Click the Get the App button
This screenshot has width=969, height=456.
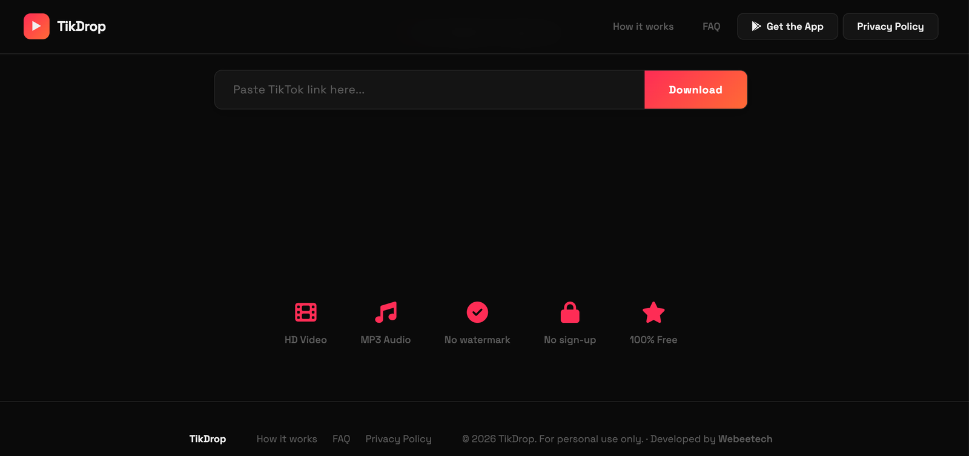[x=787, y=27]
